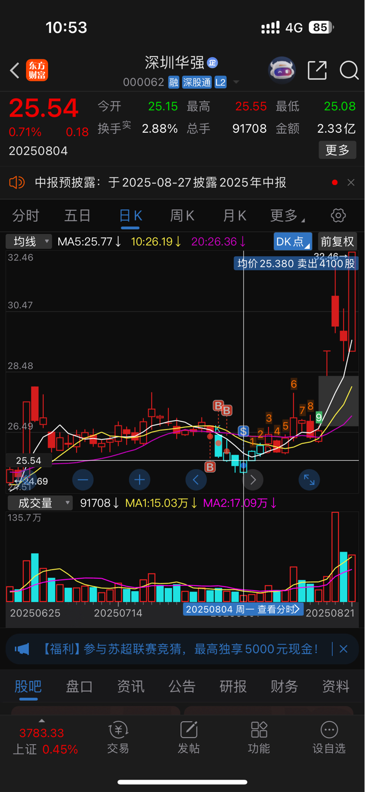This screenshot has width=365, height=792.
Task: Tap the megaphone promo icon
Action: 22,649
